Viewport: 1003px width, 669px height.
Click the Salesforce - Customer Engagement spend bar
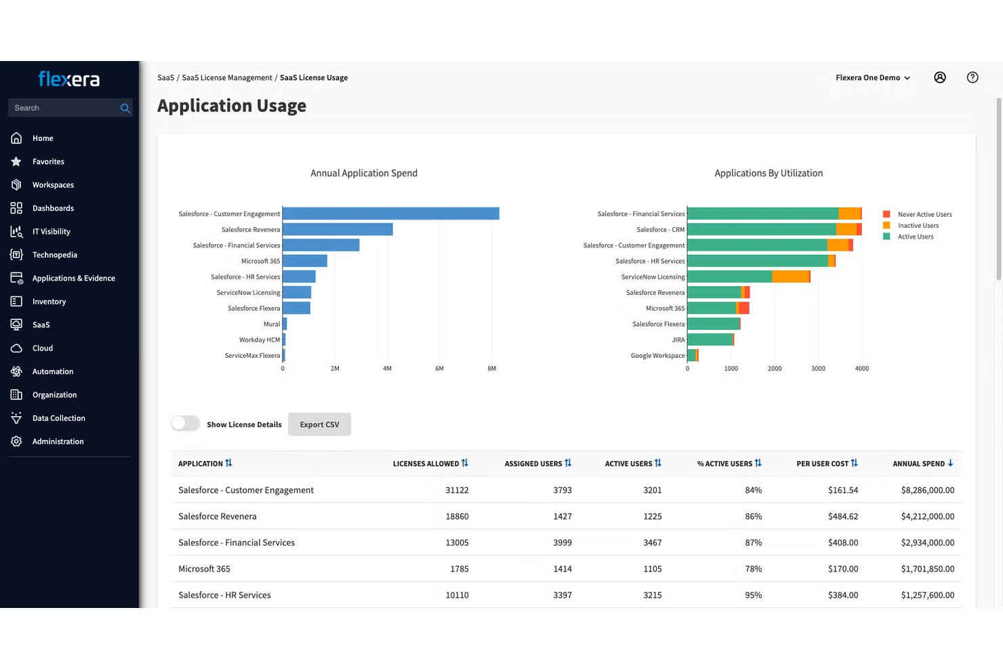(391, 214)
